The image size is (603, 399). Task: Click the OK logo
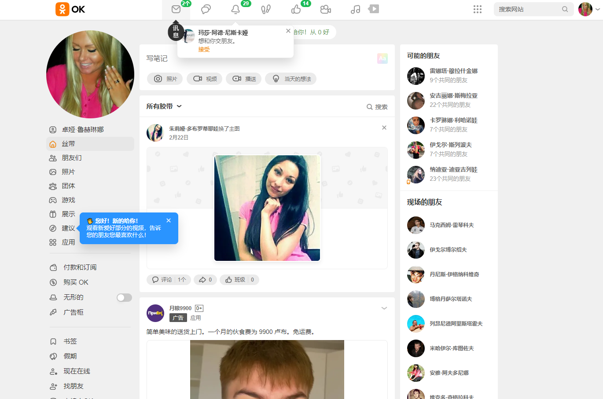(x=70, y=9)
